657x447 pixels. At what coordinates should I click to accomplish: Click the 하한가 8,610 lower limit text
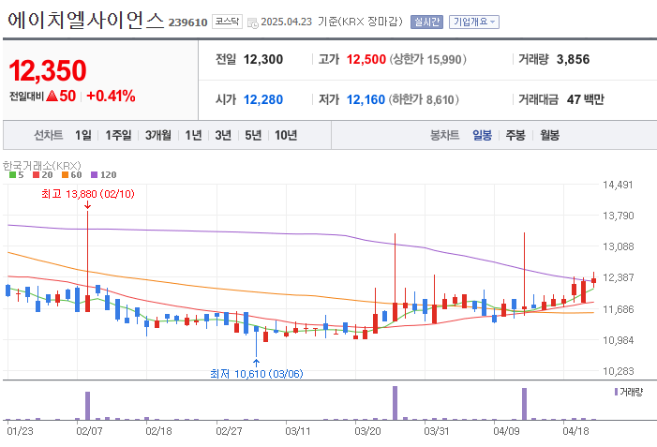tap(424, 99)
